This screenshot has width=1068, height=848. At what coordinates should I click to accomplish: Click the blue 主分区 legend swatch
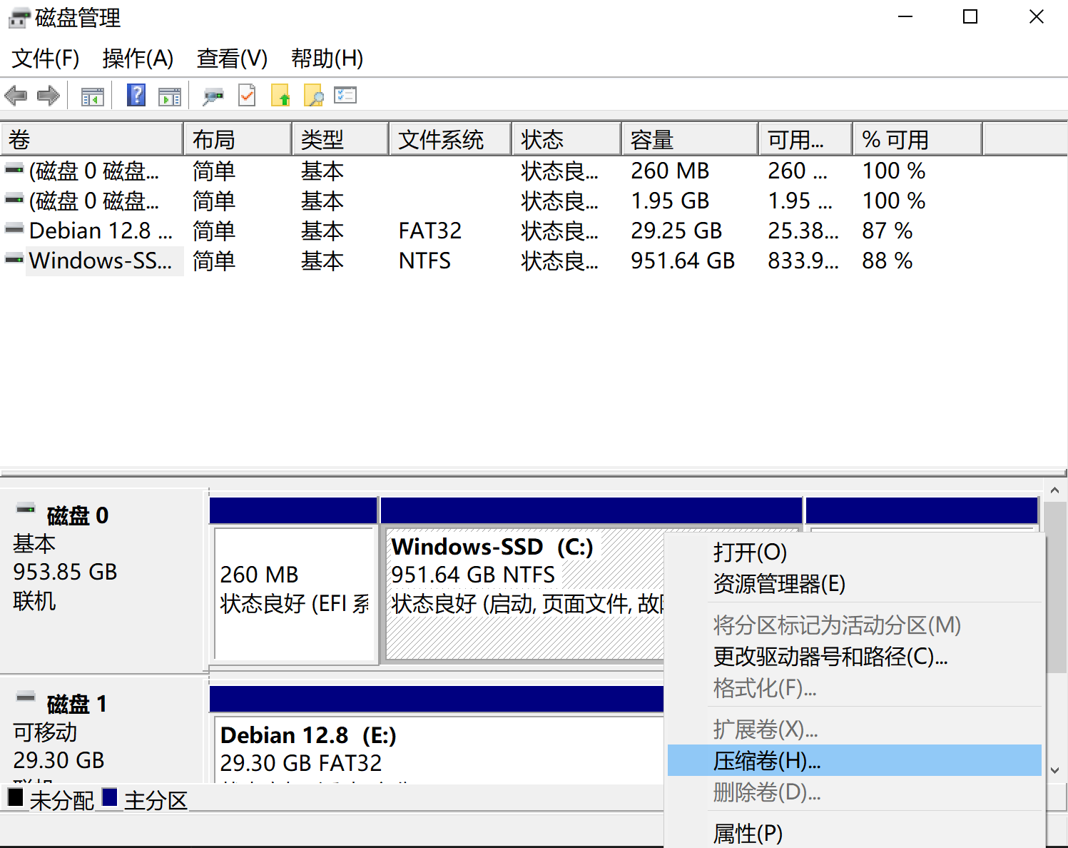click(x=110, y=798)
